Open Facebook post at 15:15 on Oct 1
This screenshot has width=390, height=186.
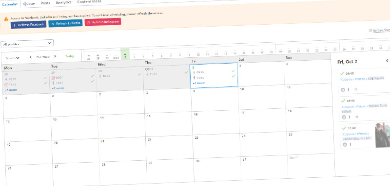tap(152, 74)
